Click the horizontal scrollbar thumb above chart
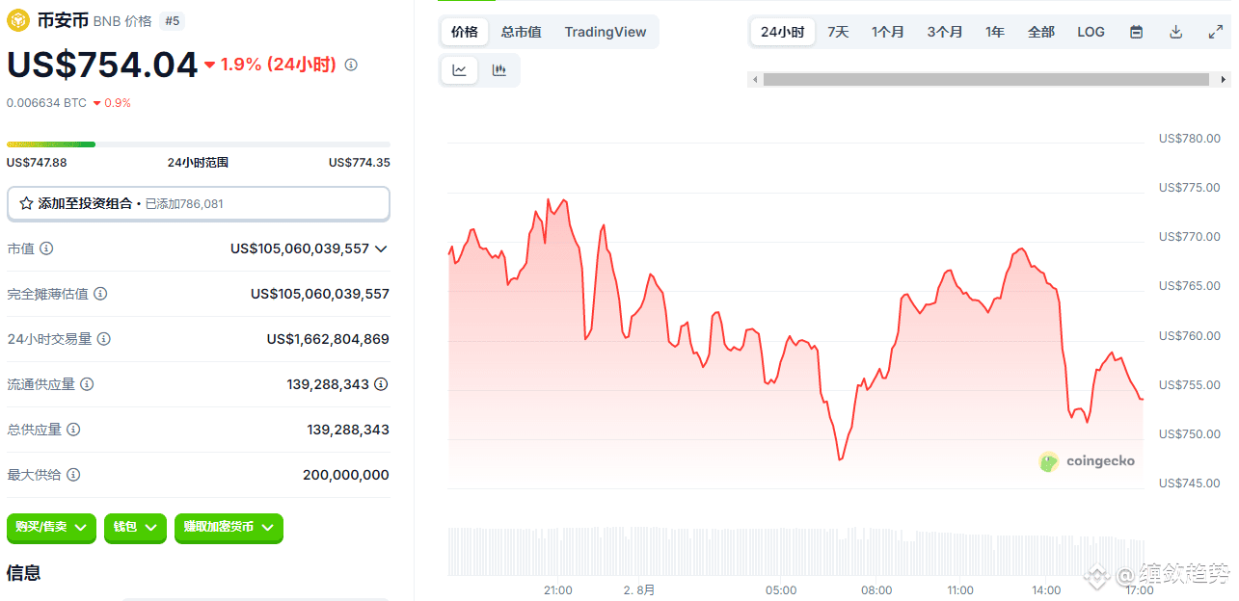This screenshot has height=601, width=1239. (x=985, y=80)
